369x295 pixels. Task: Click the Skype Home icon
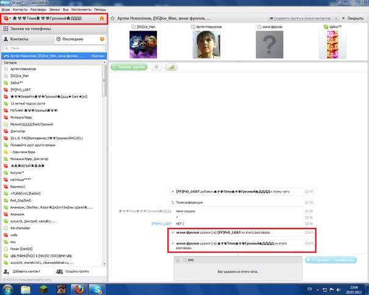coord(102,18)
